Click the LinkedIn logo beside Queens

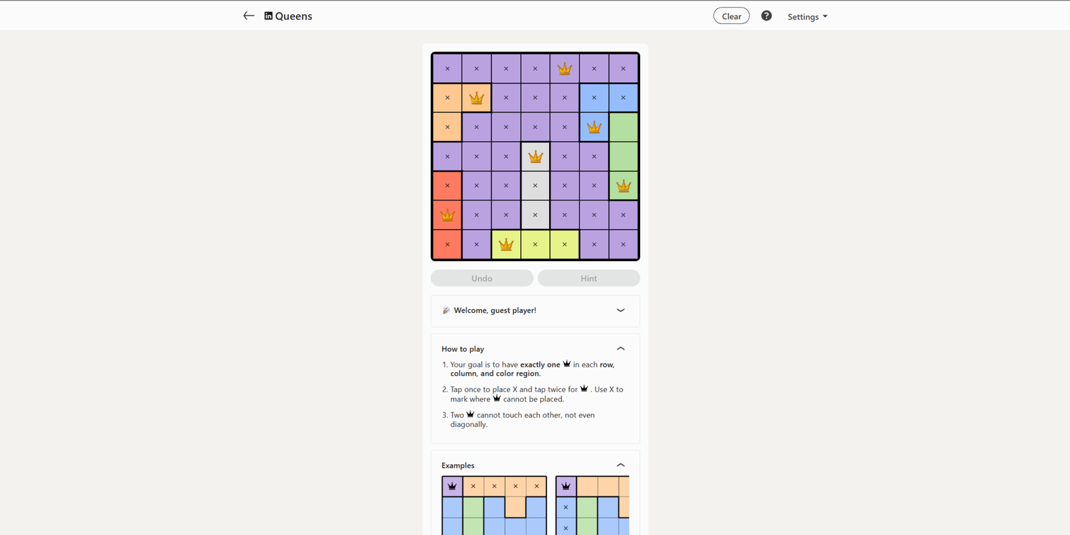[x=268, y=16]
